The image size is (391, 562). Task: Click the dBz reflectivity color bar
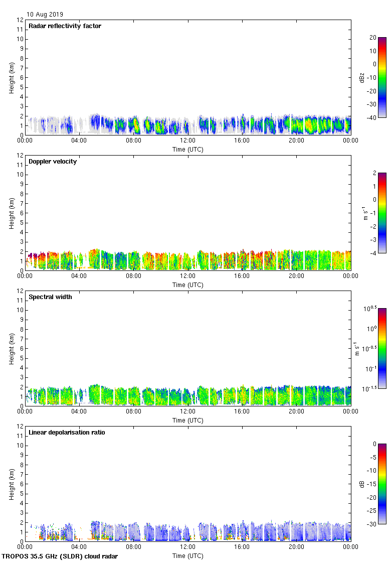pos(381,77)
